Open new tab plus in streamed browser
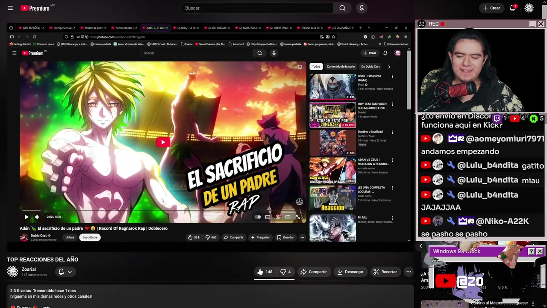Image resolution: width=547 pixels, height=308 pixels. pyautogui.click(x=361, y=28)
